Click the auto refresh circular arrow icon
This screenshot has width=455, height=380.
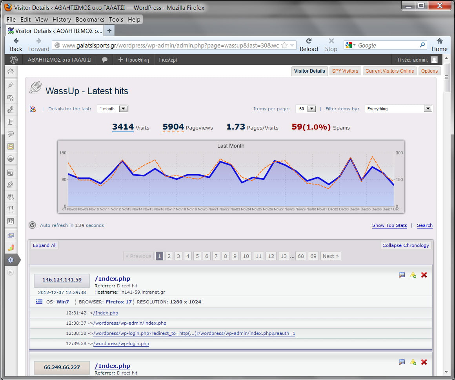tap(32, 225)
